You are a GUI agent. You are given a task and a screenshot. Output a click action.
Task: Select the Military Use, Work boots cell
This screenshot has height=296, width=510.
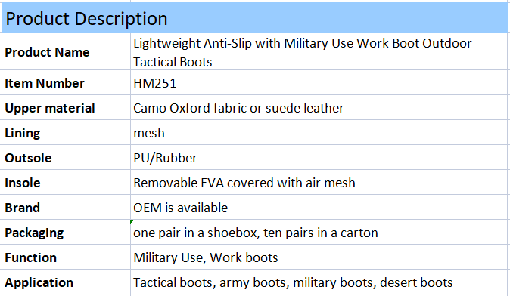pyautogui.click(x=319, y=257)
